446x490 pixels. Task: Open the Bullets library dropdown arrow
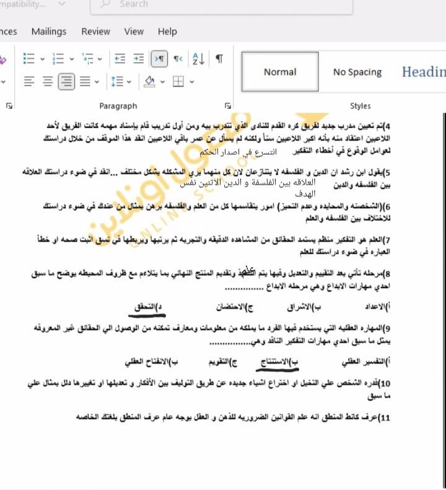42,59
